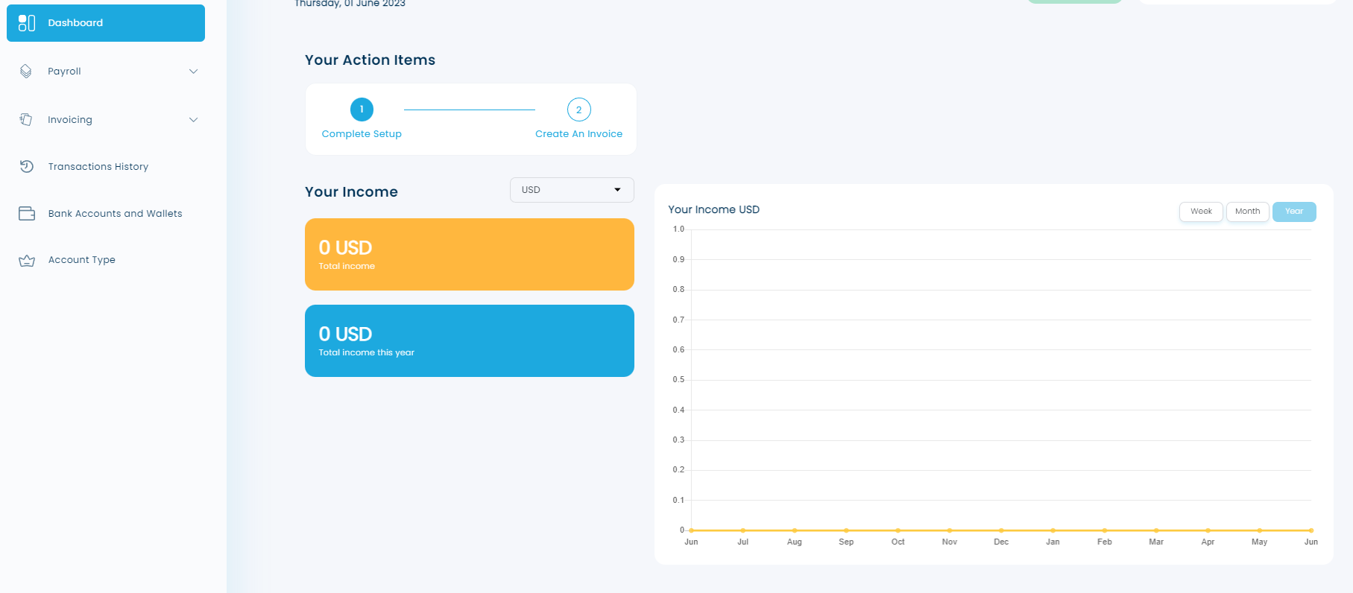
Task: Go to Bank Accounts and Wallets
Action: tap(115, 214)
